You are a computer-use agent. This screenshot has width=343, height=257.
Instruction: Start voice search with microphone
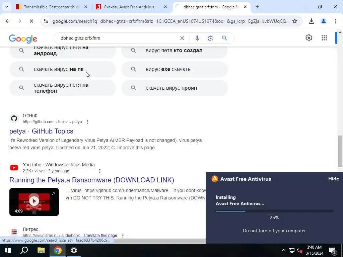click(x=197, y=38)
